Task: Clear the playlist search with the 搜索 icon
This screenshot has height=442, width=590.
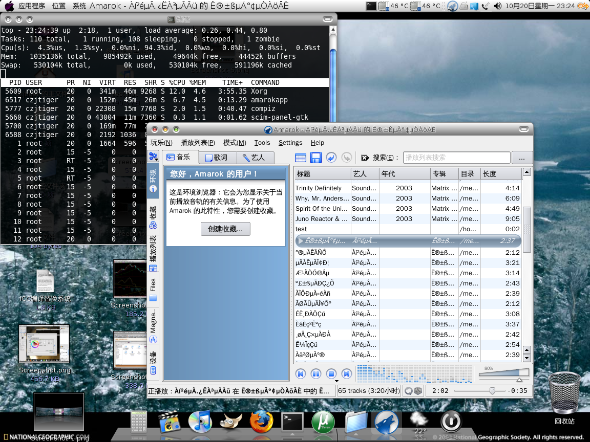Action: click(x=365, y=158)
